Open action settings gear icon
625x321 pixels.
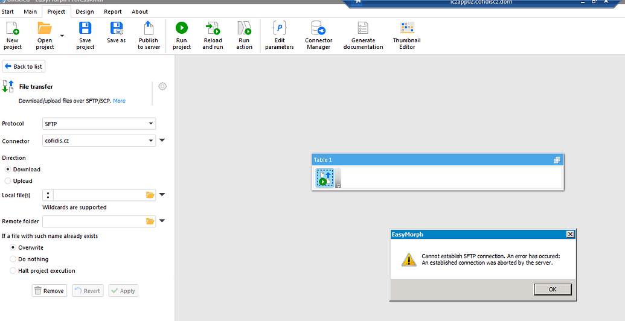click(x=162, y=86)
